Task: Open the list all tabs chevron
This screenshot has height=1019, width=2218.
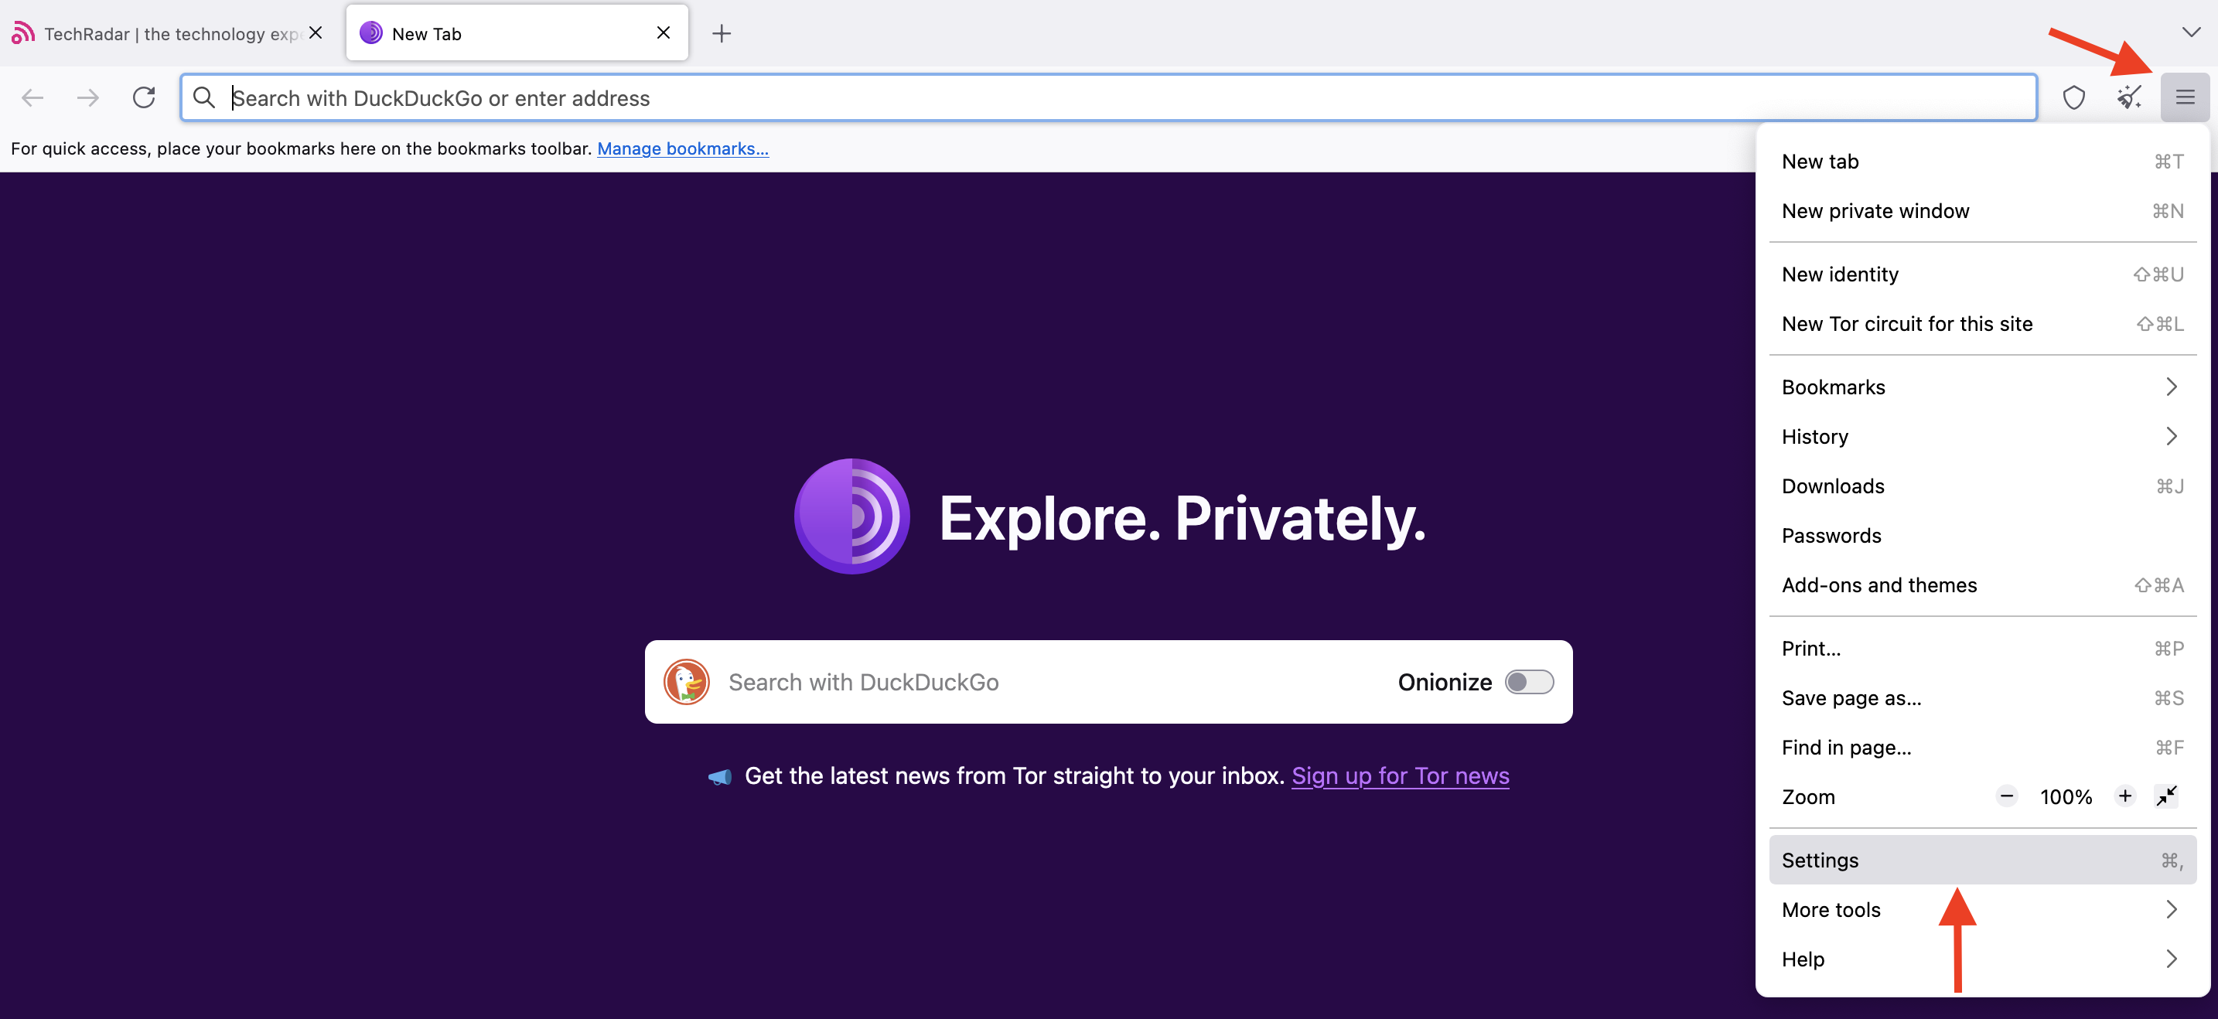Action: tap(2190, 32)
